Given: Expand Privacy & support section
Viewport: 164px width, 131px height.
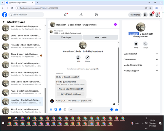Looking at the screenshot, I should pyautogui.click(x=141, y=71).
